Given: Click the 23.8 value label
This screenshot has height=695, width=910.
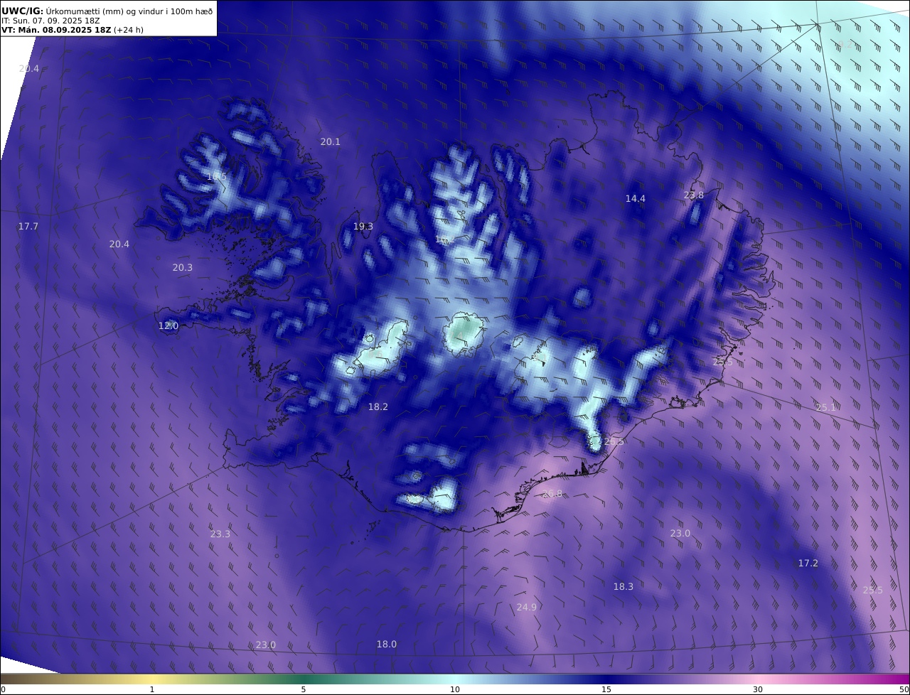Looking at the screenshot, I should 694,195.
